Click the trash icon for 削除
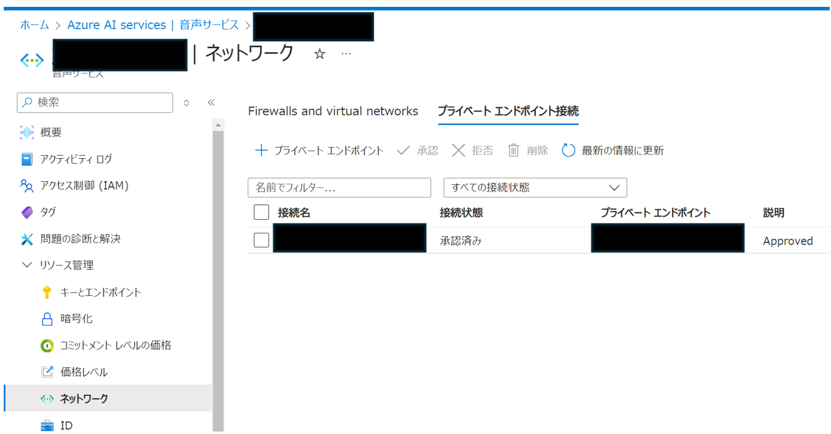Viewport: 831px width, 434px height. point(513,151)
